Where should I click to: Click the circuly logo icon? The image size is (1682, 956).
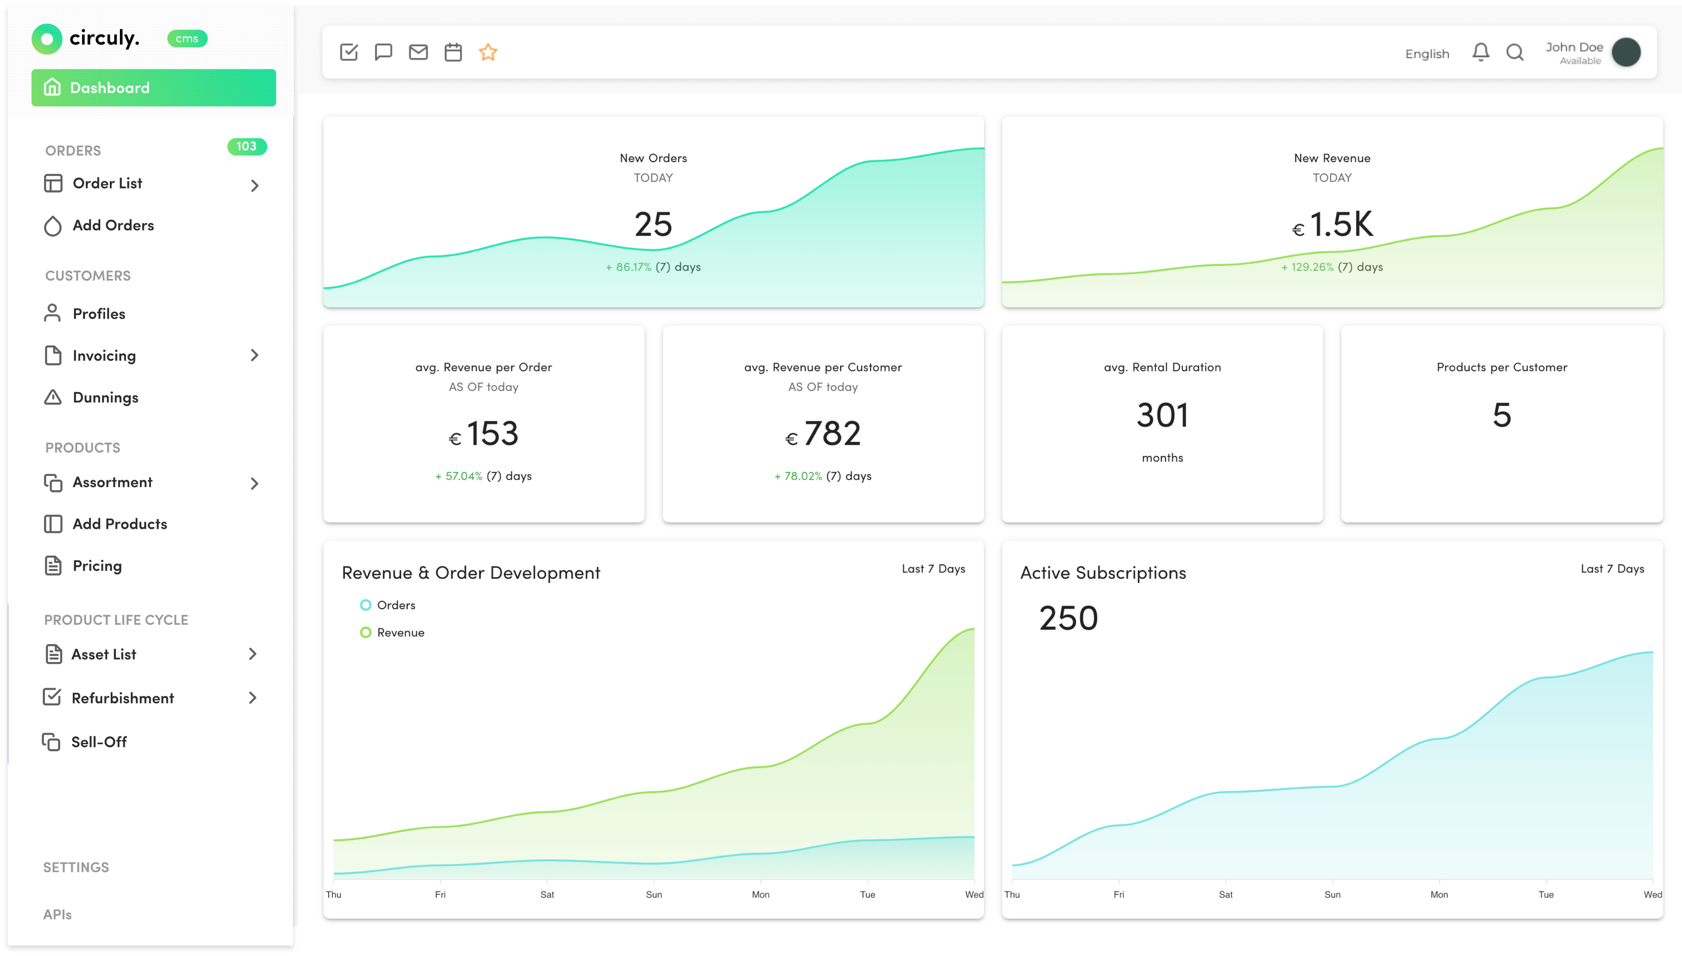pos(47,39)
